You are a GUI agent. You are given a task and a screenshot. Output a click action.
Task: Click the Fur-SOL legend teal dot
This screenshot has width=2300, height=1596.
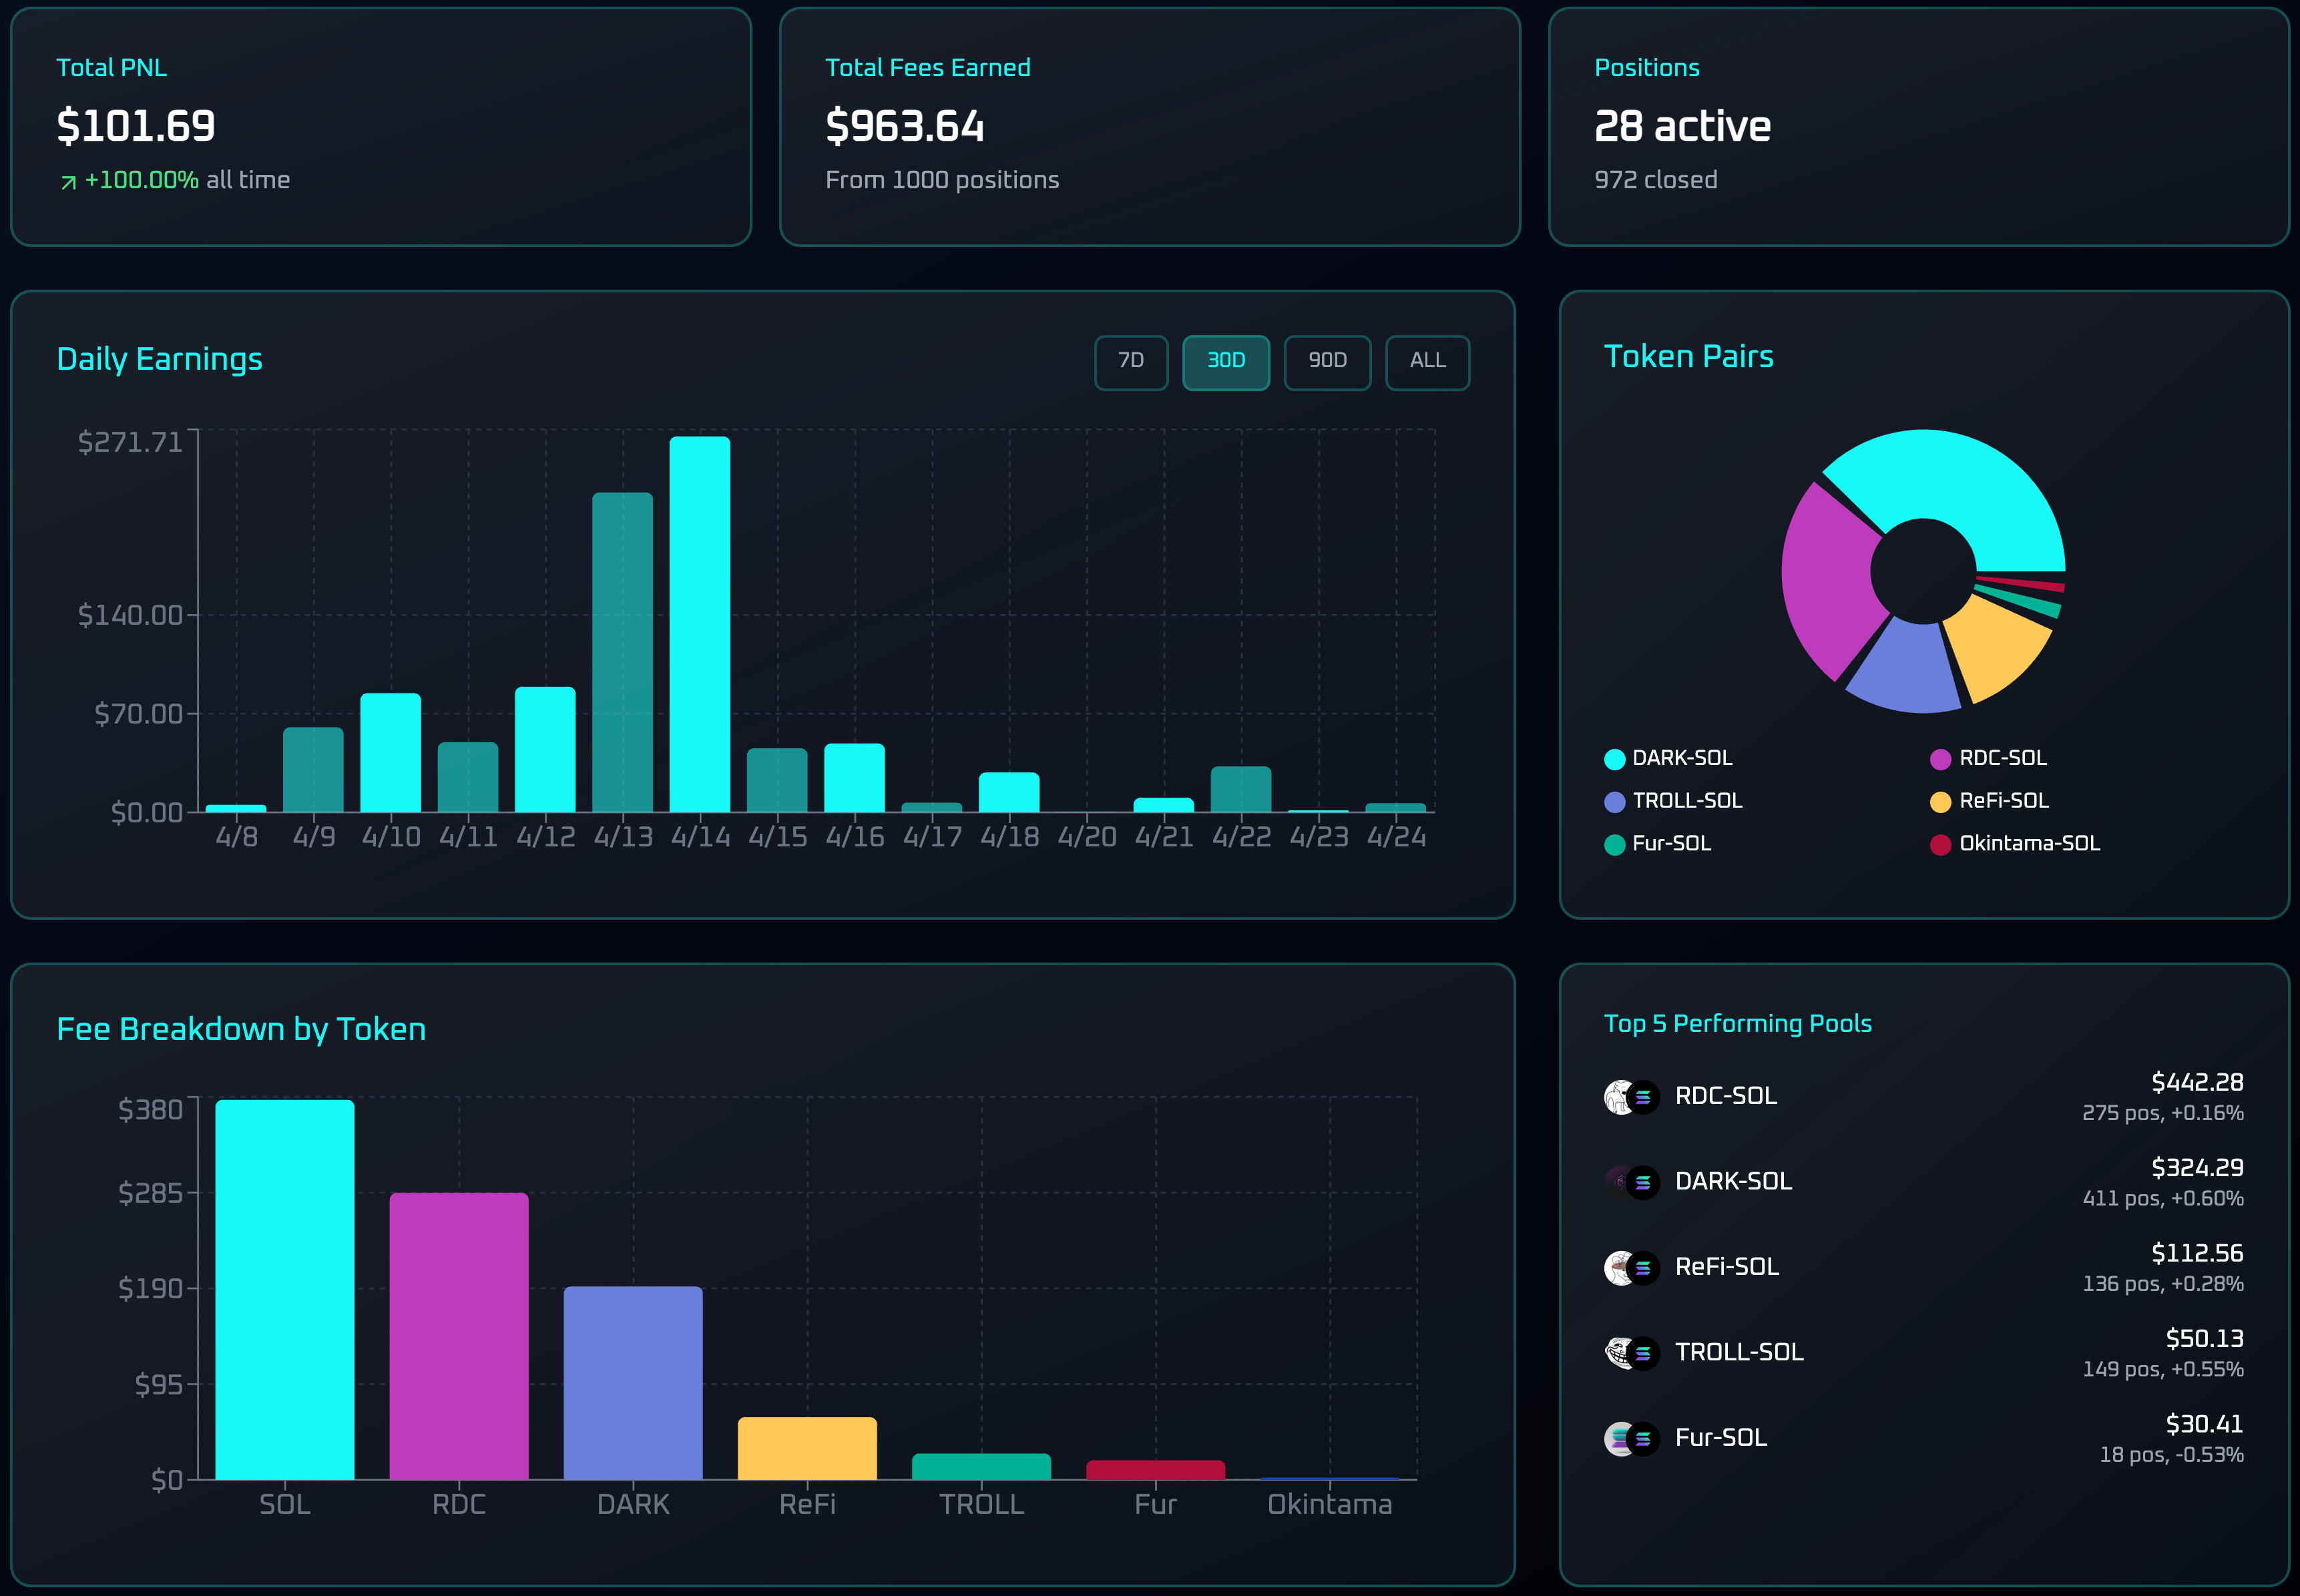pyautogui.click(x=1614, y=845)
